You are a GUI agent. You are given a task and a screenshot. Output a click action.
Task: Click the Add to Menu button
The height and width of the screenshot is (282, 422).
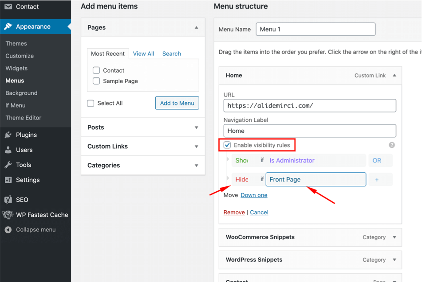[177, 103]
